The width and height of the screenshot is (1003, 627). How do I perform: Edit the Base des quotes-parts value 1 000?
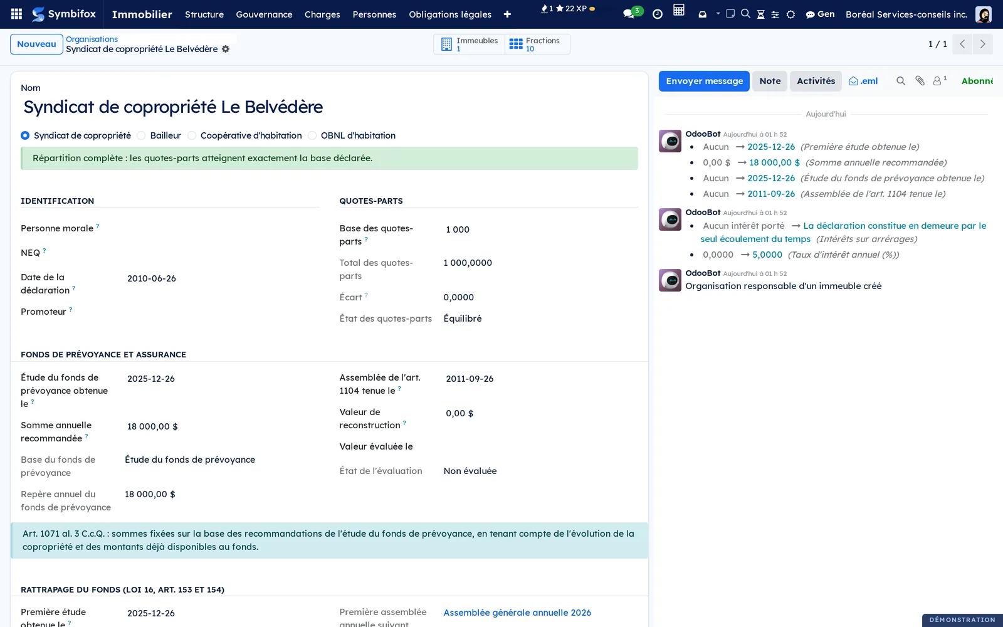click(x=540, y=229)
